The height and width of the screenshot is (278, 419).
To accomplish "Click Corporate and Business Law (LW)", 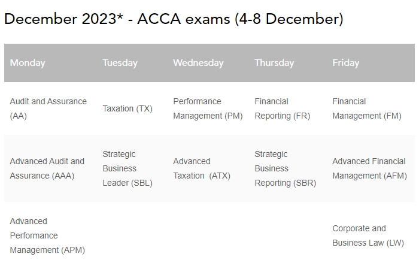I will pyautogui.click(x=368, y=235).
